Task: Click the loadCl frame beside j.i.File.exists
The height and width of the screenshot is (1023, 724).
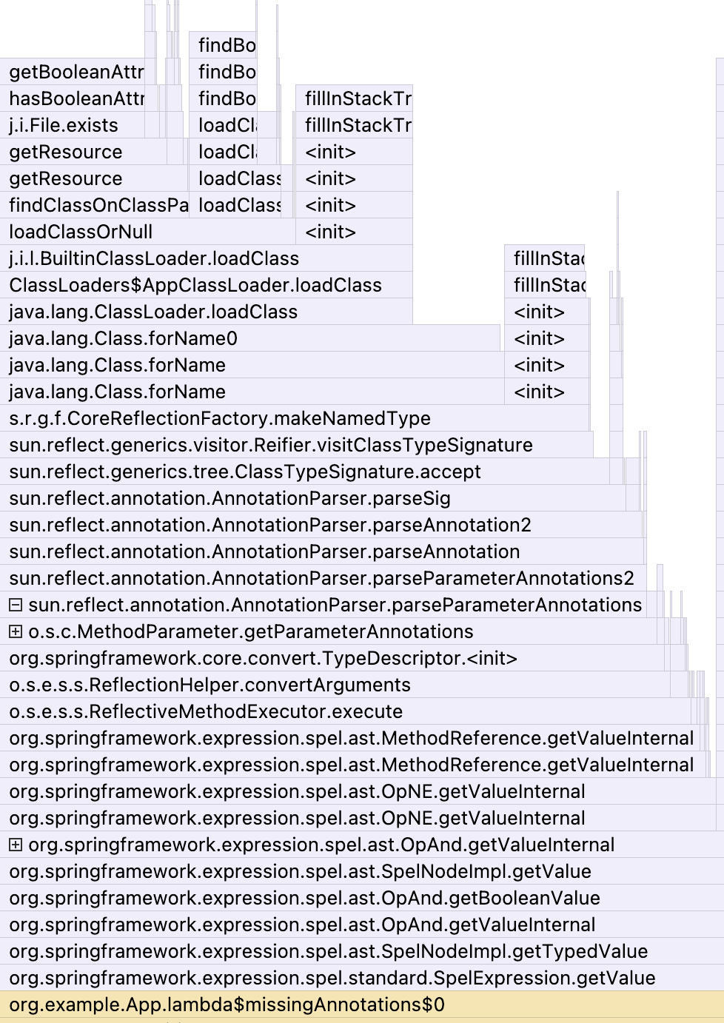Action: pyautogui.click(x=223, y=125)
